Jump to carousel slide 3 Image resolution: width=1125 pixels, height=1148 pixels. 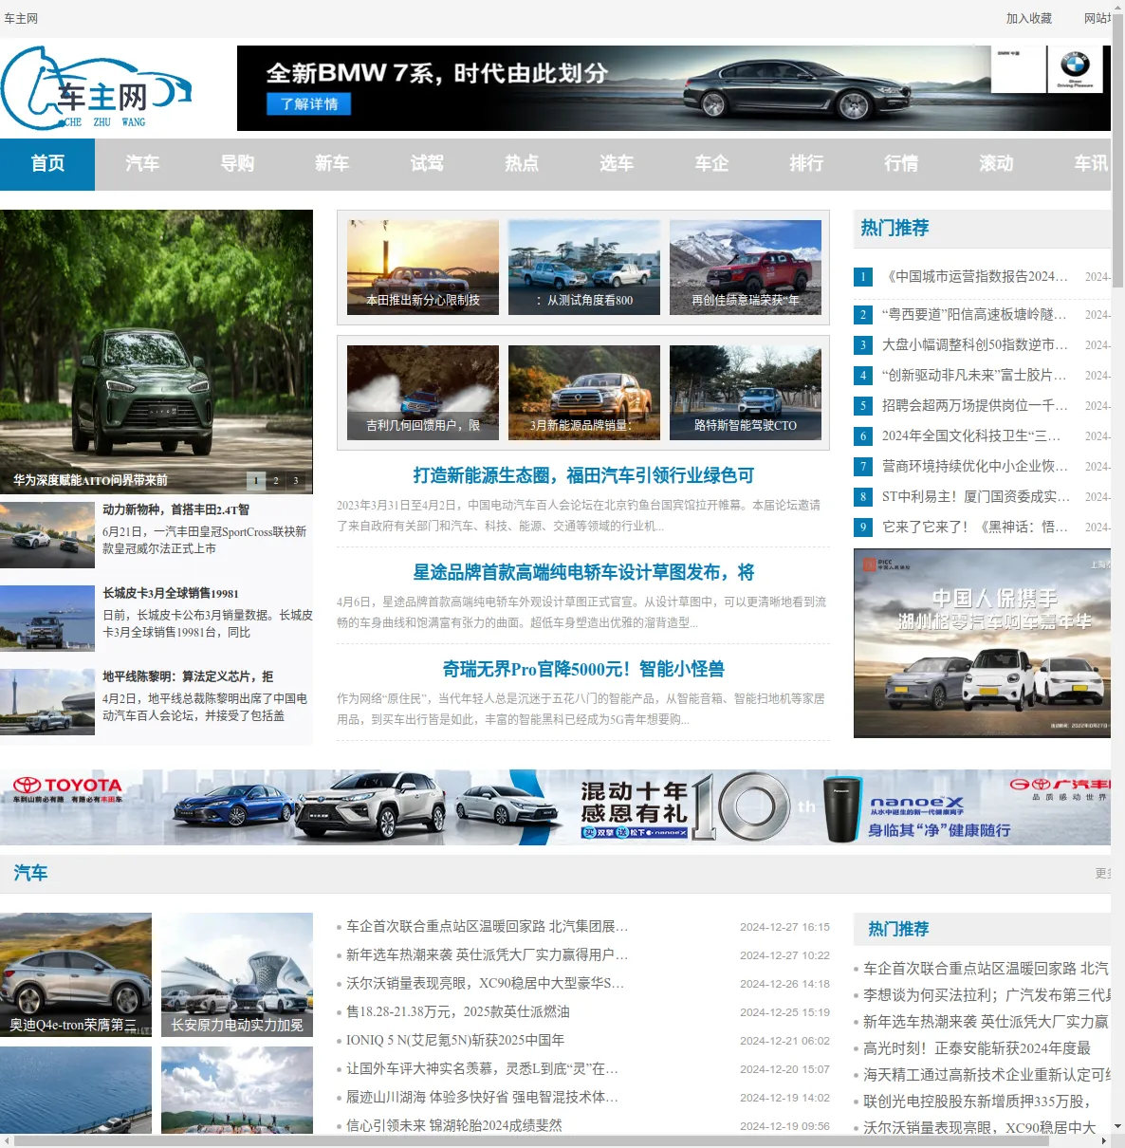click(296, 480)
